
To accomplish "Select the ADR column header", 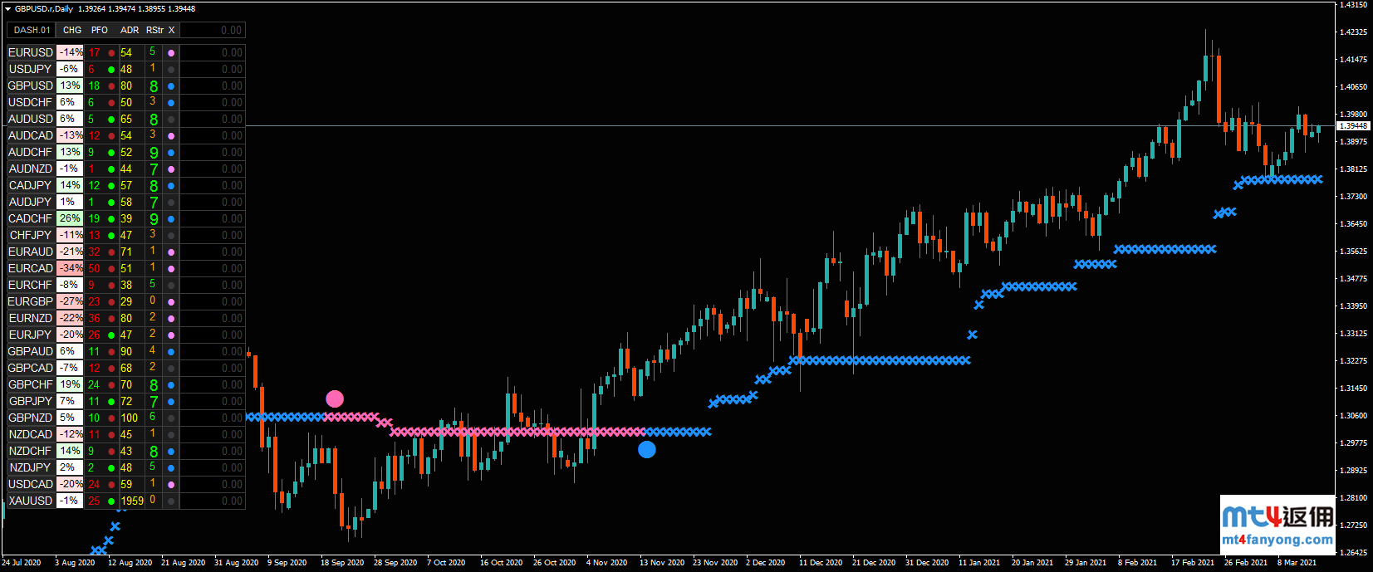I will (x=130, y=30).
